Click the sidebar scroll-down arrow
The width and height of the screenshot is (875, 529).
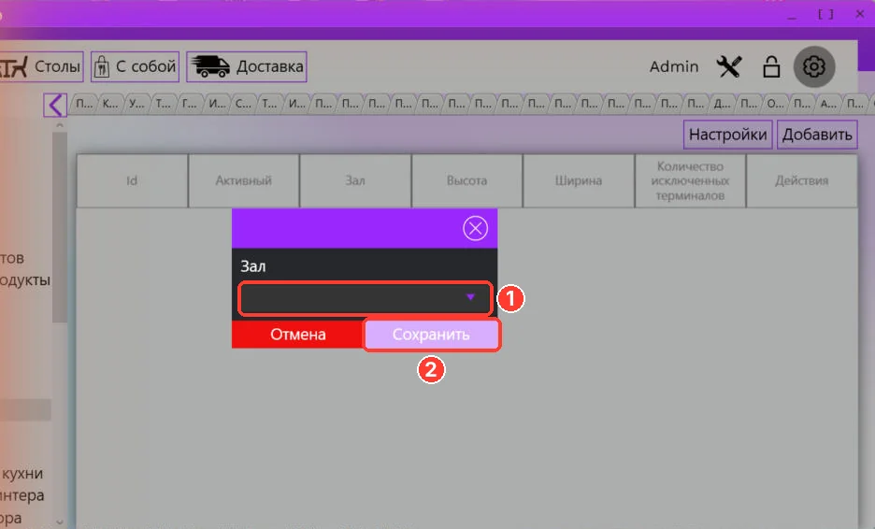pos(60,522)
